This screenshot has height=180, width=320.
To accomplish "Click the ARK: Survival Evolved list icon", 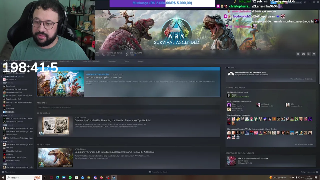I will point(4,122).
